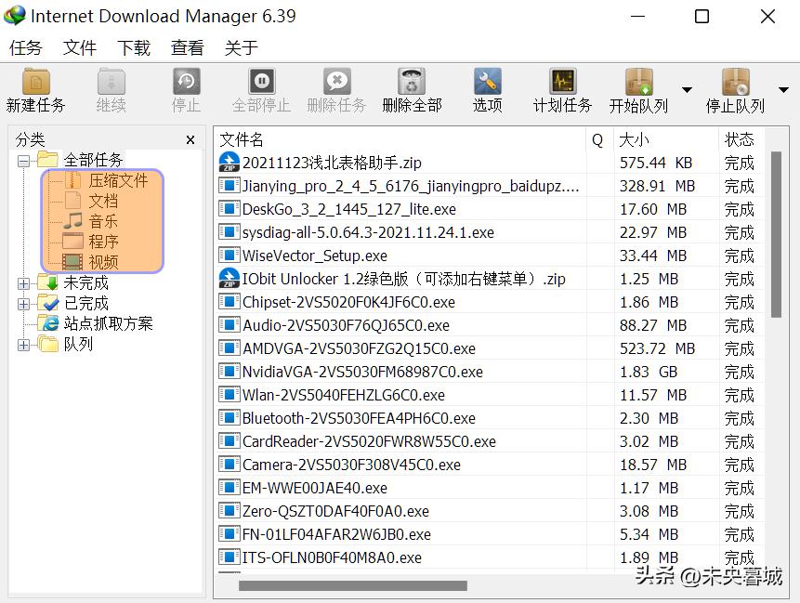Click the 停止队列 stop queue icon
Image resolution: width=800 pixels, height=603 pixels.
(x=735, y=82)
